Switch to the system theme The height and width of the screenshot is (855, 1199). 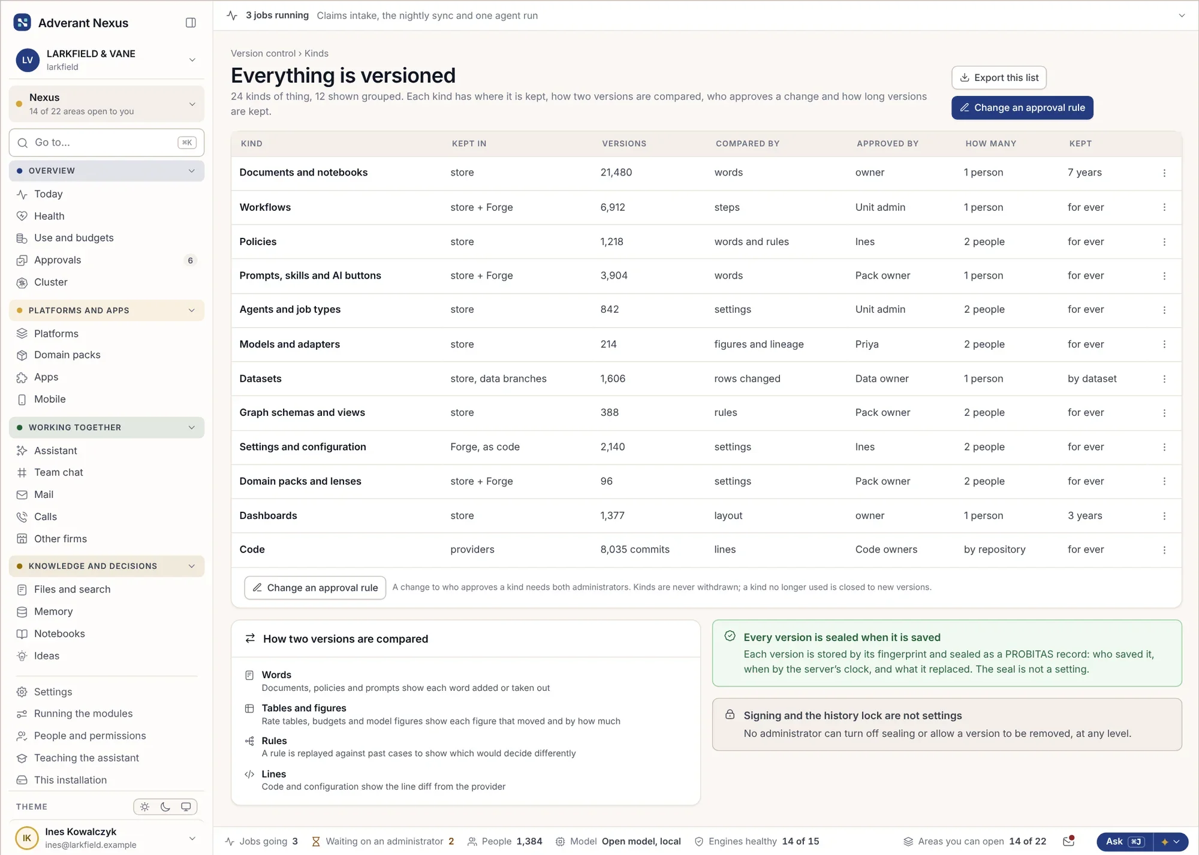pos(186,806)
